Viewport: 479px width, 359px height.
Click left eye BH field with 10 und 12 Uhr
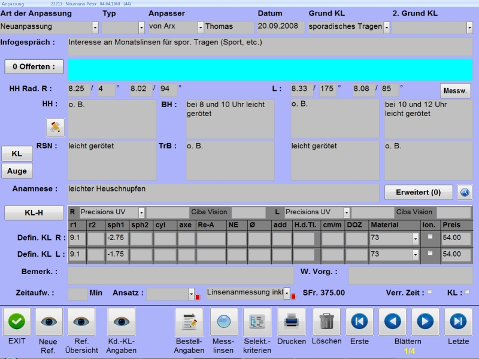[428, 119]
